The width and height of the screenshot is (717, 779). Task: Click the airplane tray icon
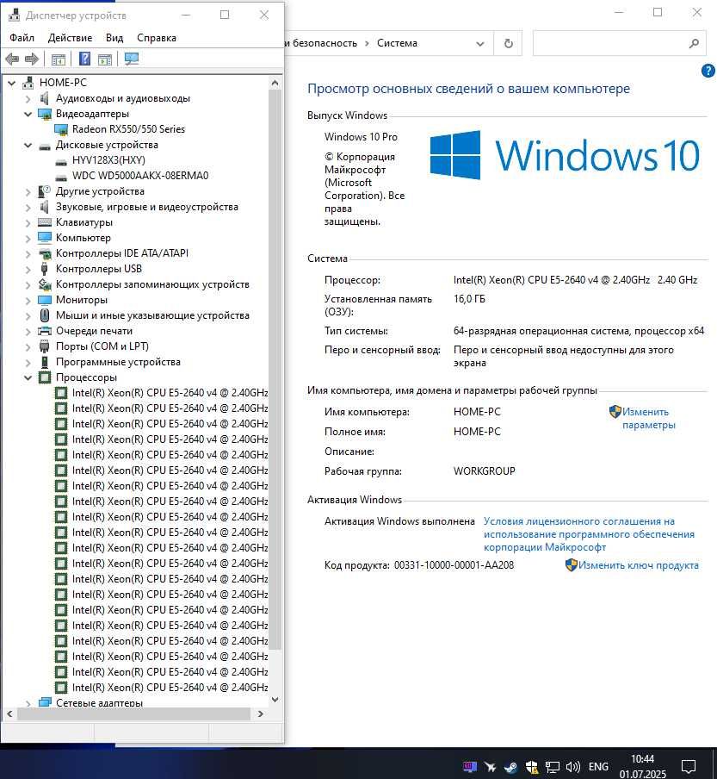pos(491,767)
